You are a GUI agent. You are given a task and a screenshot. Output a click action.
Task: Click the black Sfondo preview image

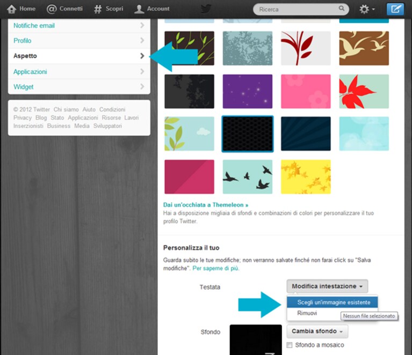click(x=256, y=339)
